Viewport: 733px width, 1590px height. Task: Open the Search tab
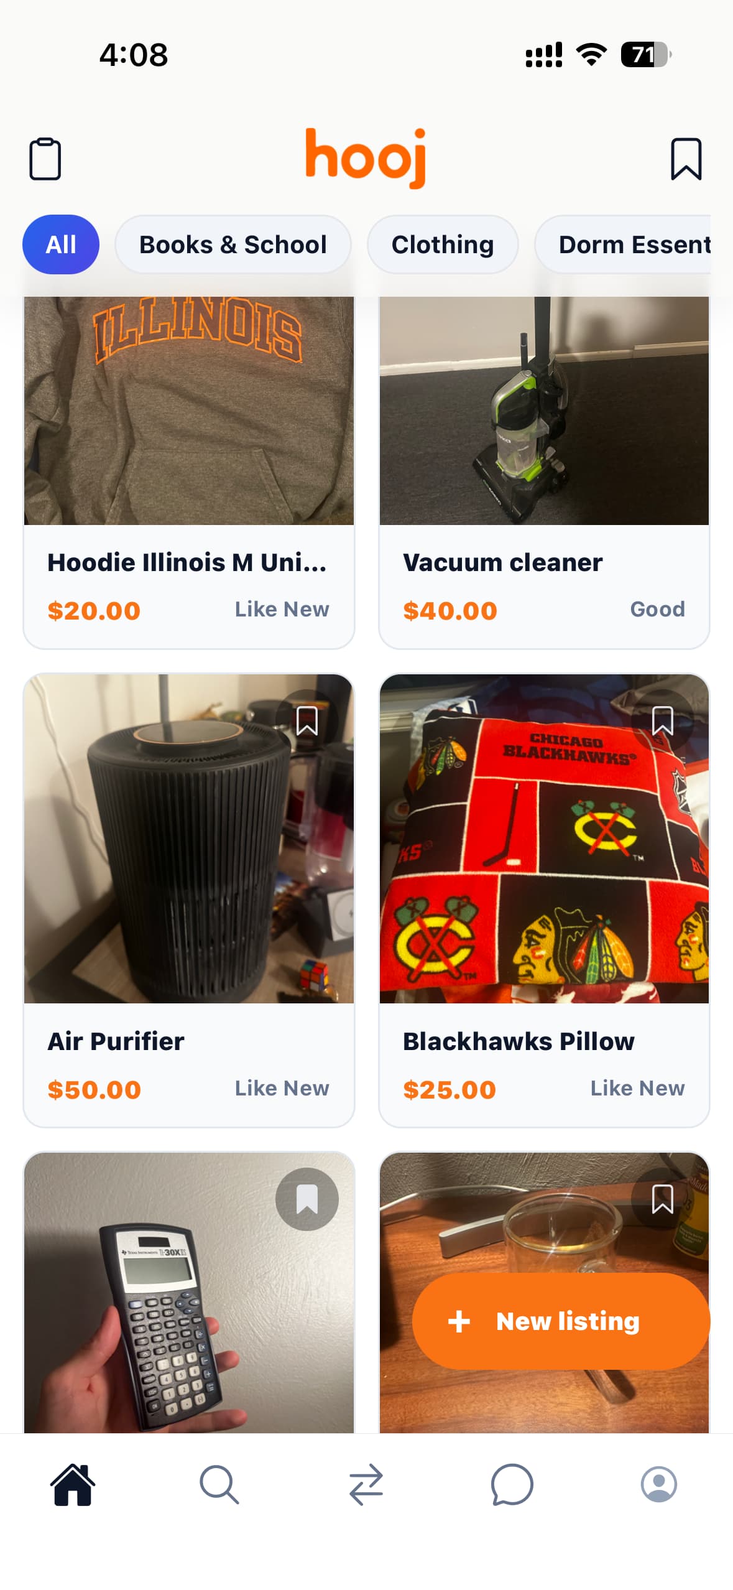[x=219, y=1484]
